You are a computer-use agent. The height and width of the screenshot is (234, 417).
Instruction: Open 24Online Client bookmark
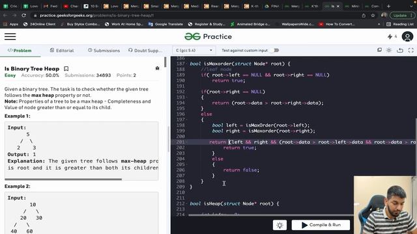[x=39, y=24]
